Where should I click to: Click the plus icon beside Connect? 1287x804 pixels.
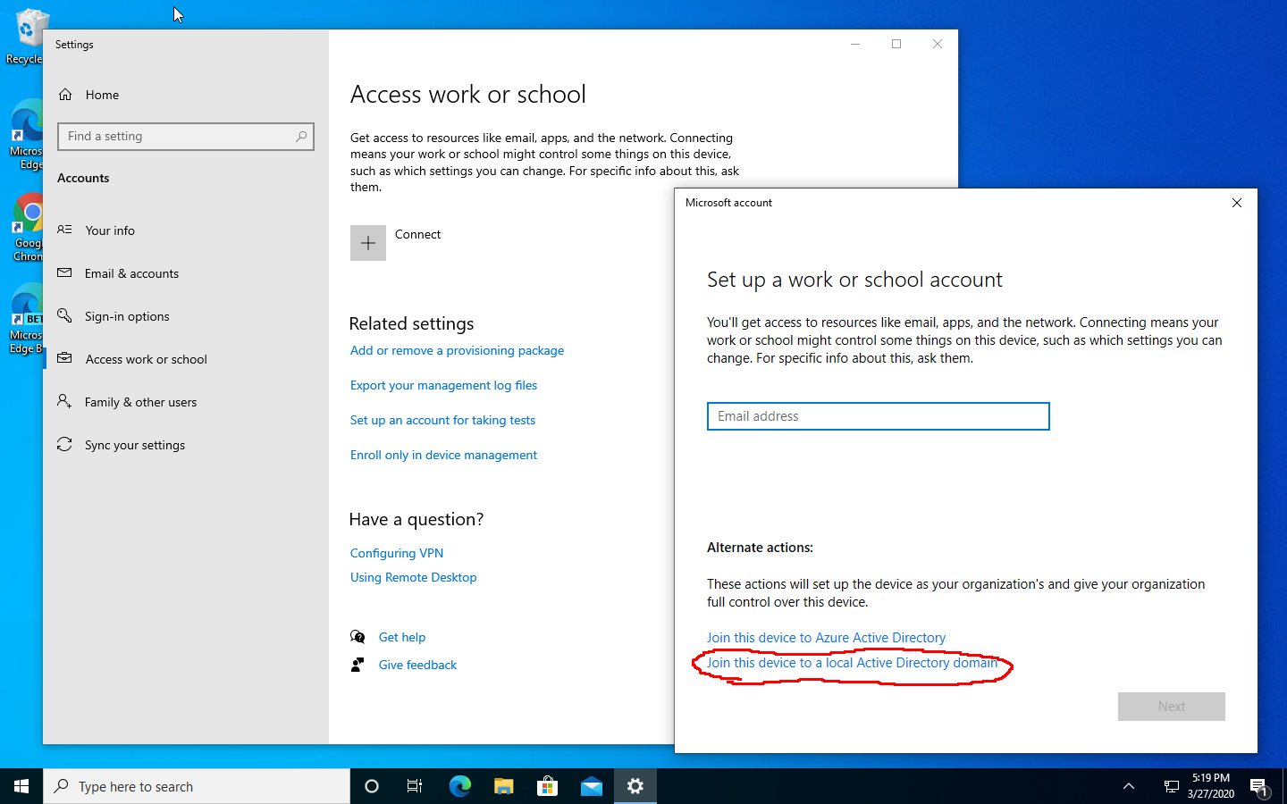[367, 243]
